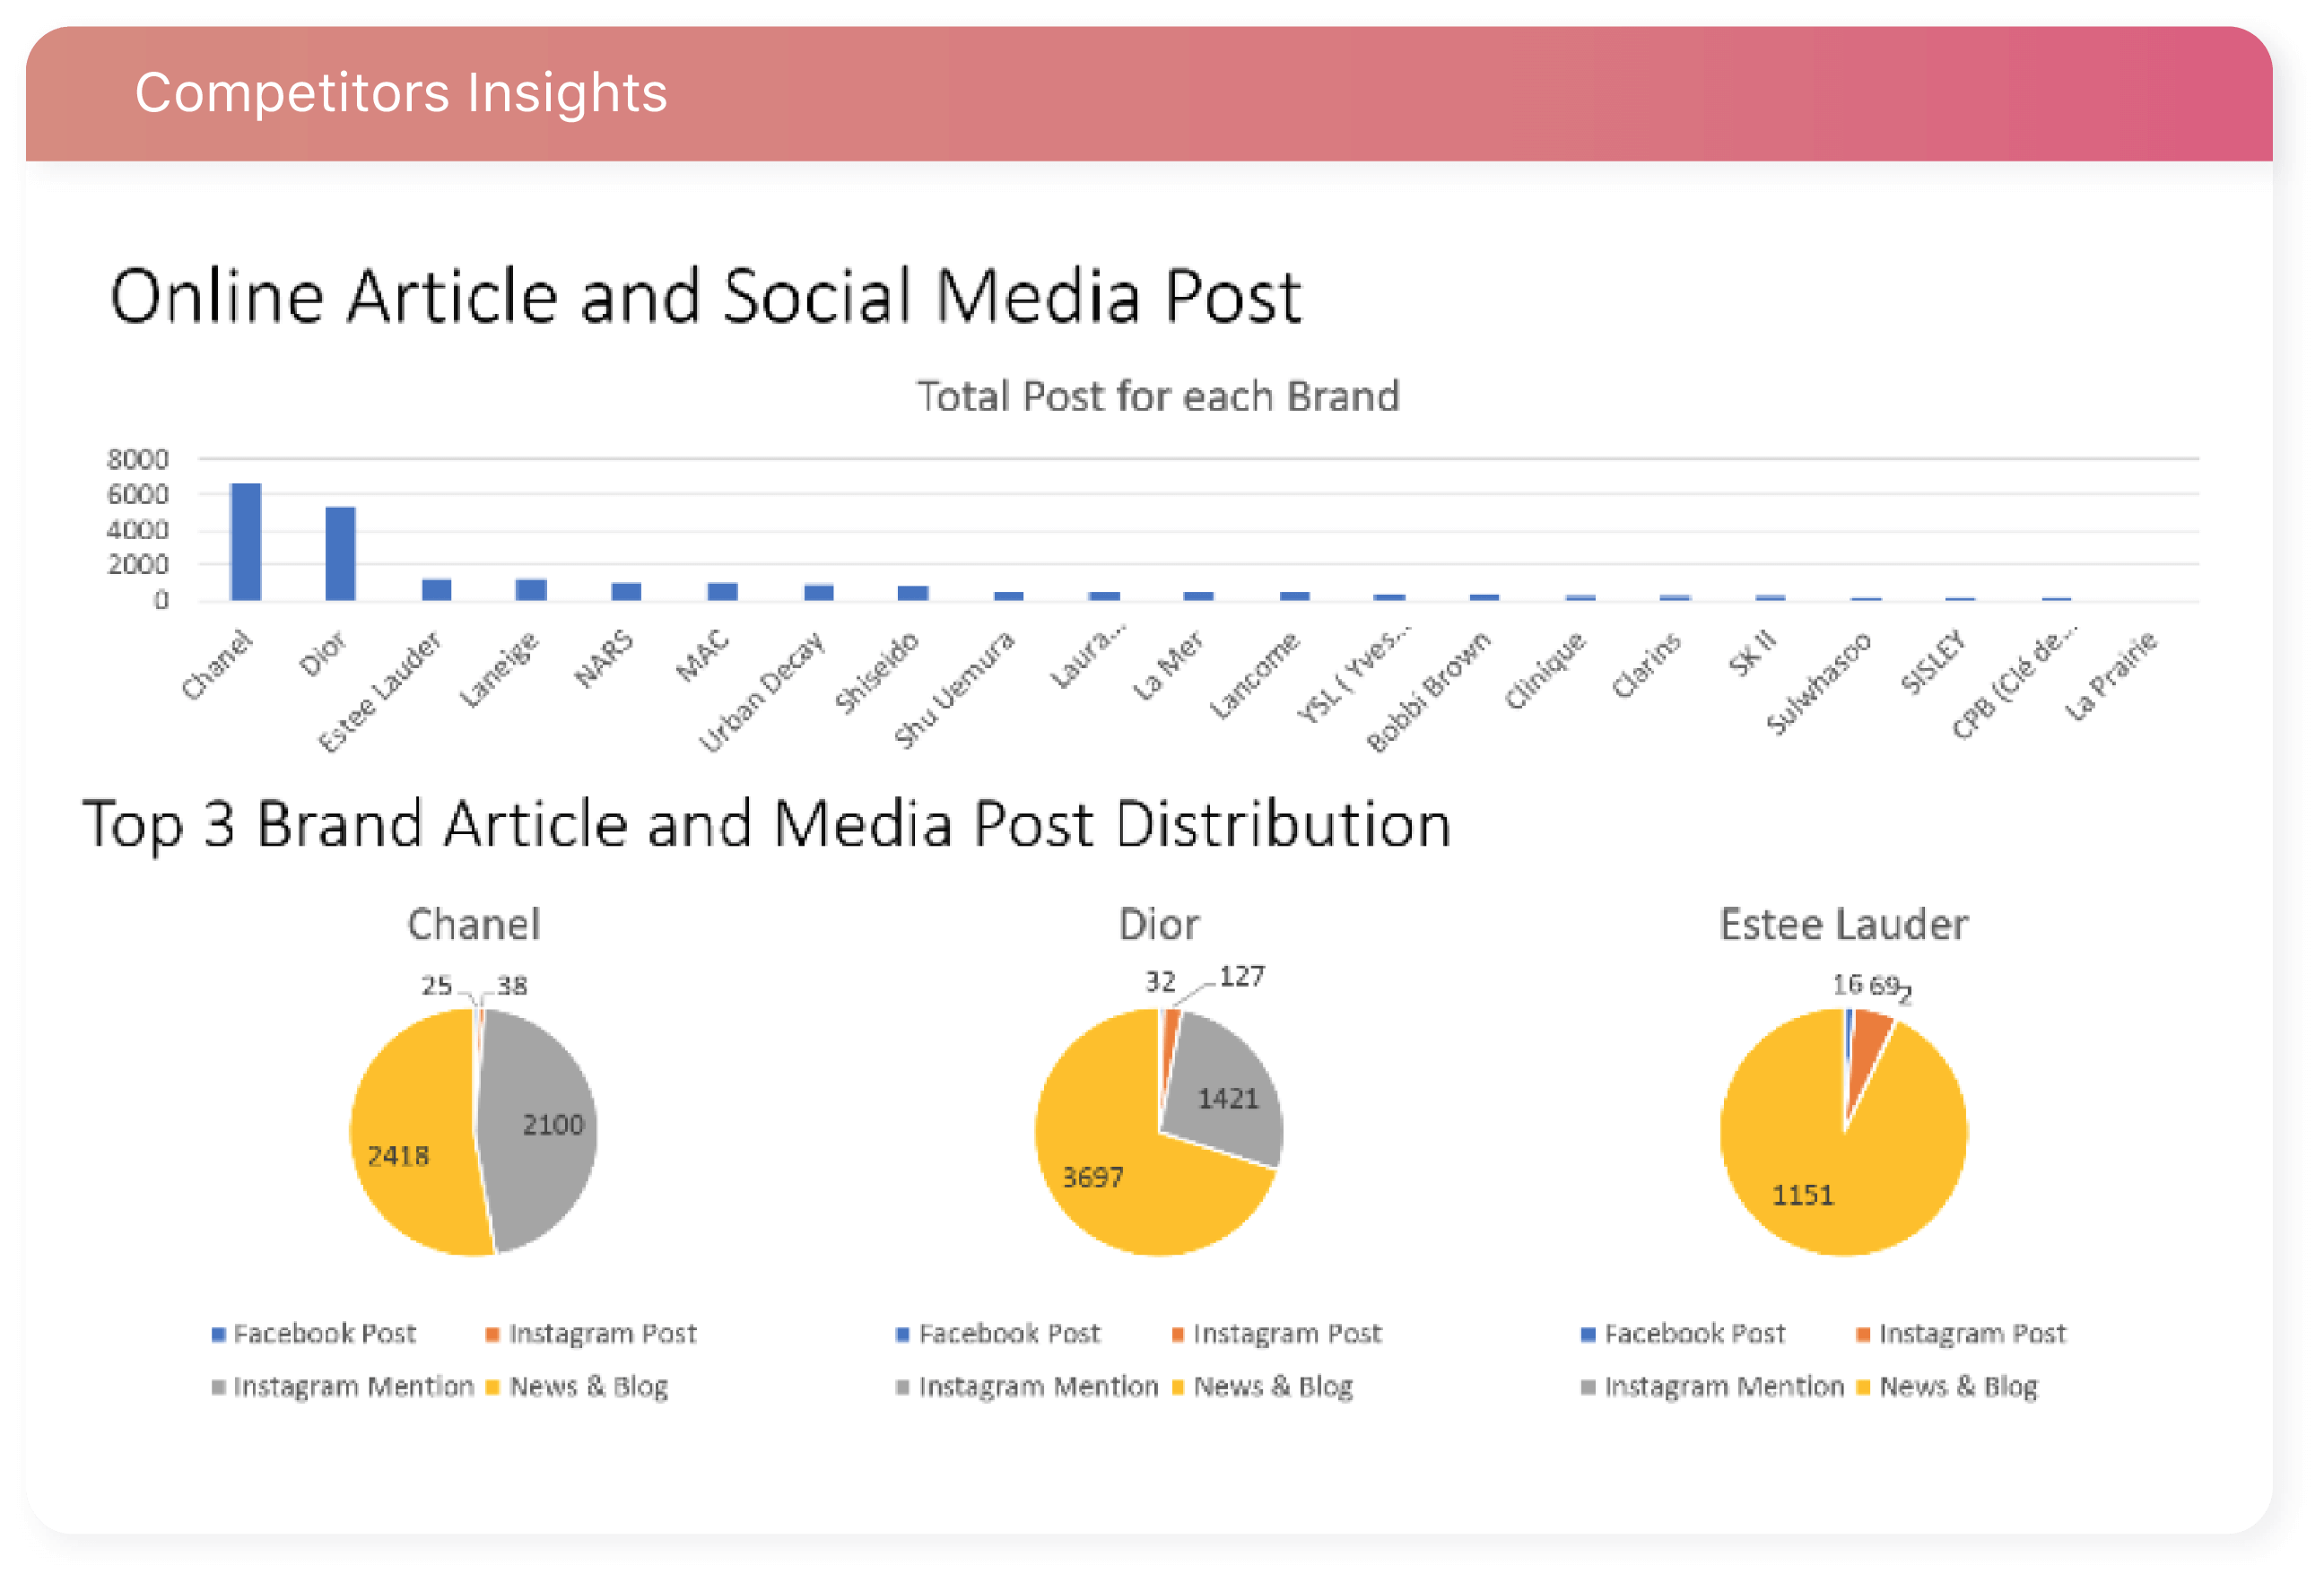Click the Facebook Post legend label under Estee Lauder

pyautogui.click(x=1694, y=1333)
